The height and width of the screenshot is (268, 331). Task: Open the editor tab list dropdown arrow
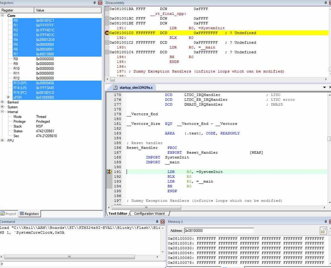324,87
